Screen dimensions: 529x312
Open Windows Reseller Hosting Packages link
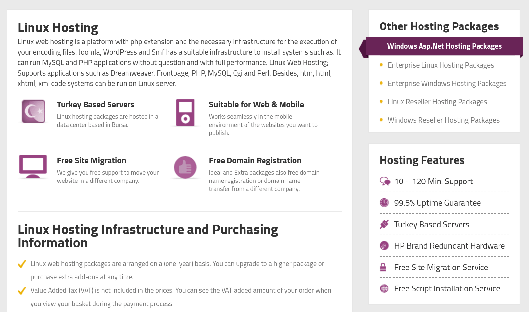[x=443, y=120]
